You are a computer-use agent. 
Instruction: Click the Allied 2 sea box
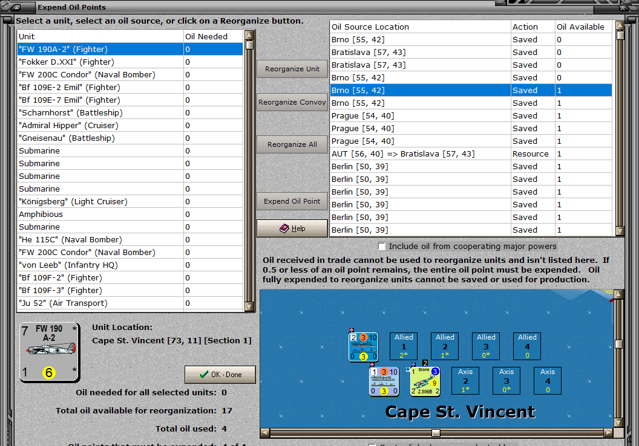tap(445, 346)
